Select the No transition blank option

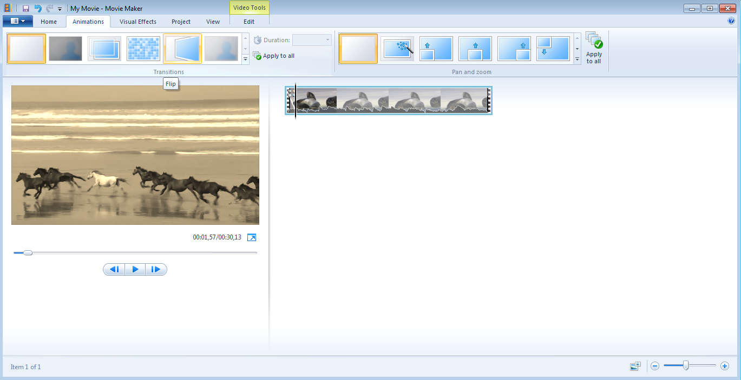[27, 49]
